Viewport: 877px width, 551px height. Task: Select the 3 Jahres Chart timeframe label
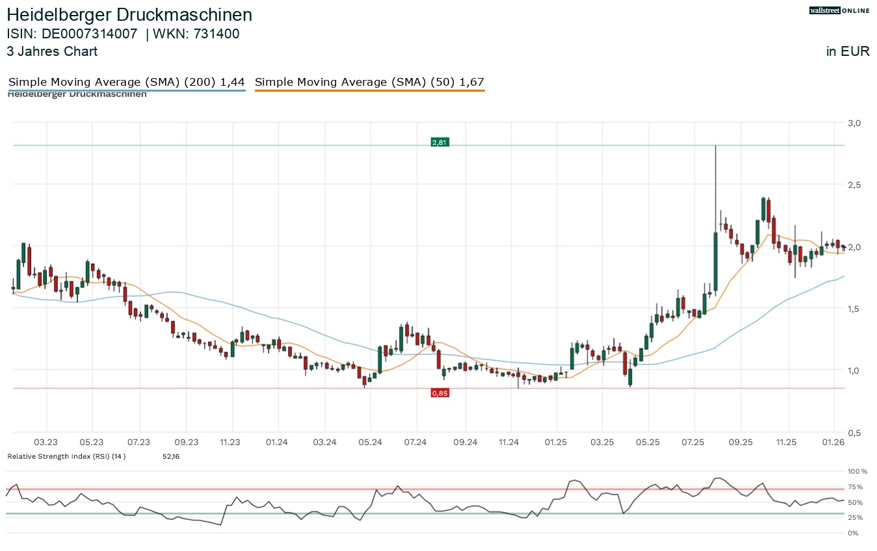pyautogui.click(x=52, y=51)
